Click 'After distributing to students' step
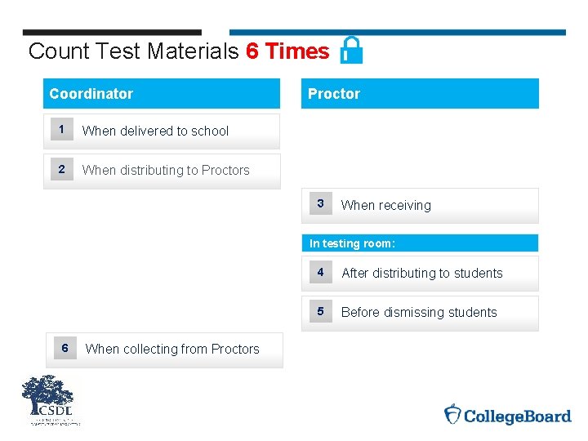This screenshot has height=441, width=588. (421, 274)
